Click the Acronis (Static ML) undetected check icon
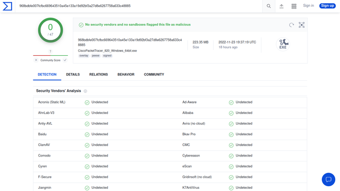340x191 pixels. 87,102
